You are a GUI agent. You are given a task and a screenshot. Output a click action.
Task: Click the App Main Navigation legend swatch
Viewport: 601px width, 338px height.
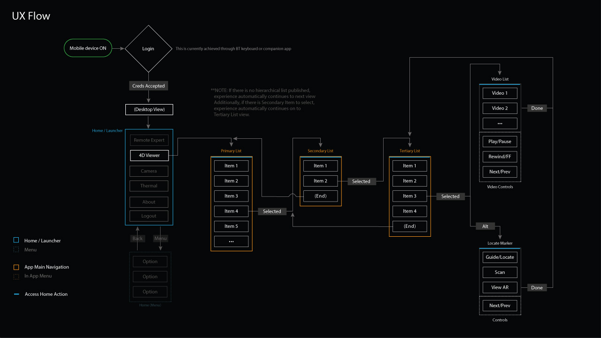16,267
